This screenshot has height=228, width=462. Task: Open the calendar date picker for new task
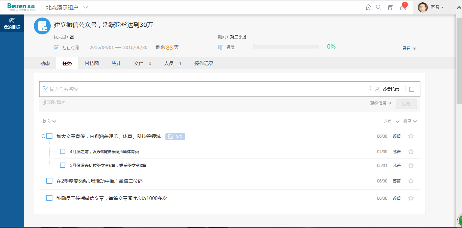point(412,89)
